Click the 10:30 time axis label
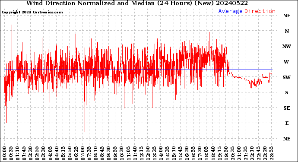Viewport: 298px width, 162px height. (x=122, y=153)
